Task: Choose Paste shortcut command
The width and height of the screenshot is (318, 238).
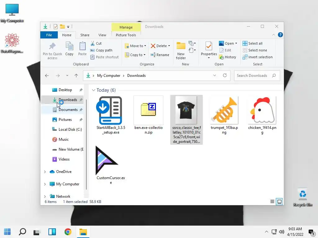Action: (x=104, y=57)
